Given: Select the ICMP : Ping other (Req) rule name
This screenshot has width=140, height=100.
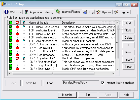Looking at the screenshot, I should pyautogui.click(x=43, y=62).
